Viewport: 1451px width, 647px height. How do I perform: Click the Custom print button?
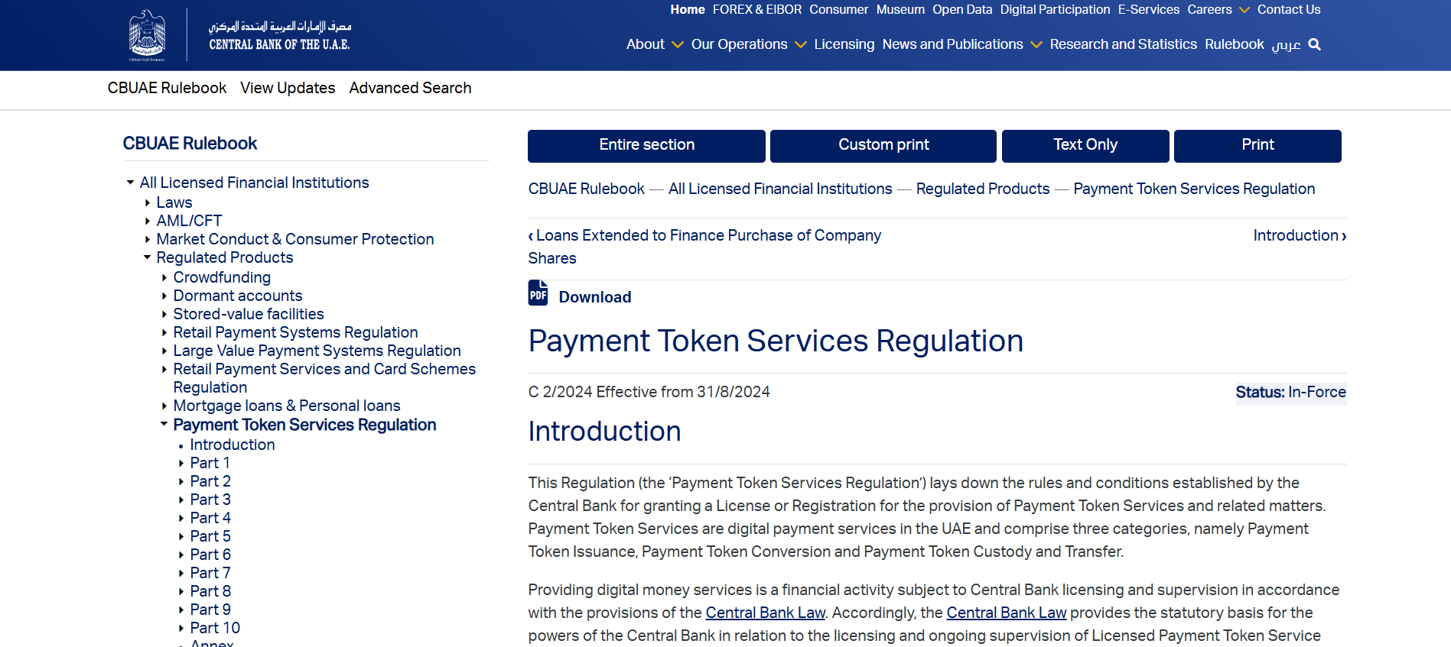[883, 146]
